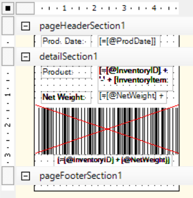The image size is (193, 198).
Task: Collapse the pageFooterSection1 section
Action: click(26, 176)
